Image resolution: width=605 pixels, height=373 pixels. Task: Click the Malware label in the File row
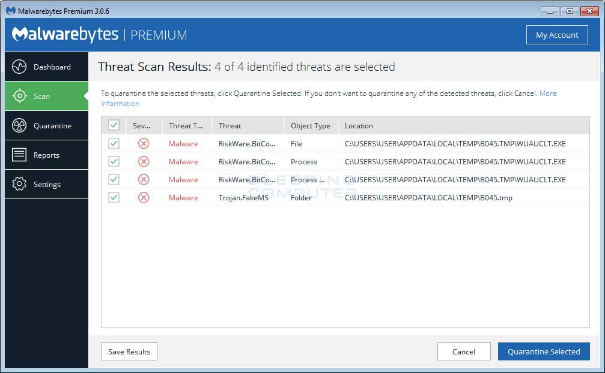[x=183, y=143]
